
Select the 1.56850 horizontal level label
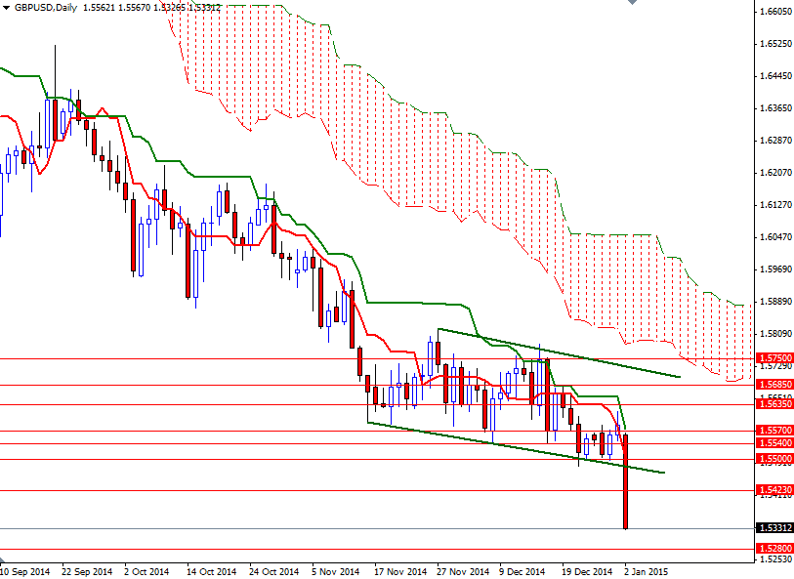(x=771, y=384)
